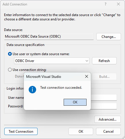Click OK in the Microsoft Visual Studio message box
125x139 pixels.
[x=75, y=102]
